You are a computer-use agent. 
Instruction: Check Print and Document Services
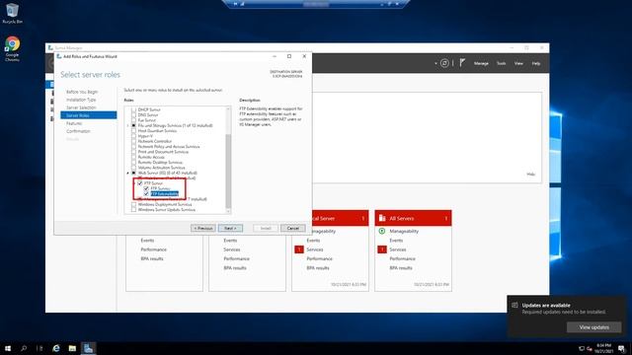click(x=134, y=152)
